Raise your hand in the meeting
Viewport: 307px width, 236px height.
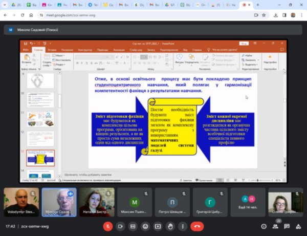tap(170, 226)
